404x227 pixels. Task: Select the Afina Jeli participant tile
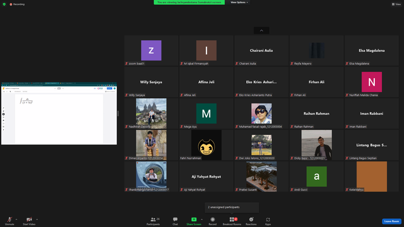pos(206,82)
